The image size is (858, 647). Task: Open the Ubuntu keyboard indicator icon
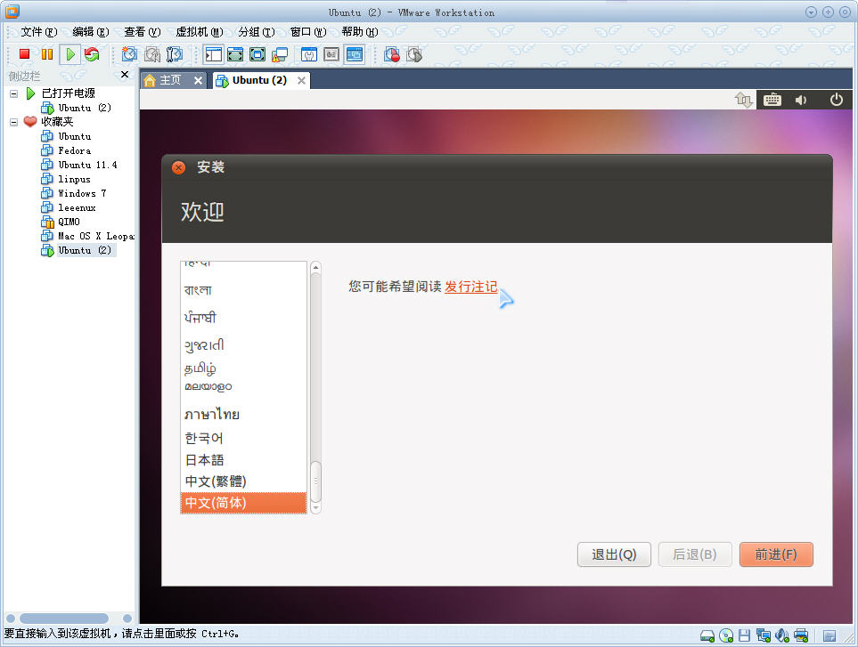(772, 100)
